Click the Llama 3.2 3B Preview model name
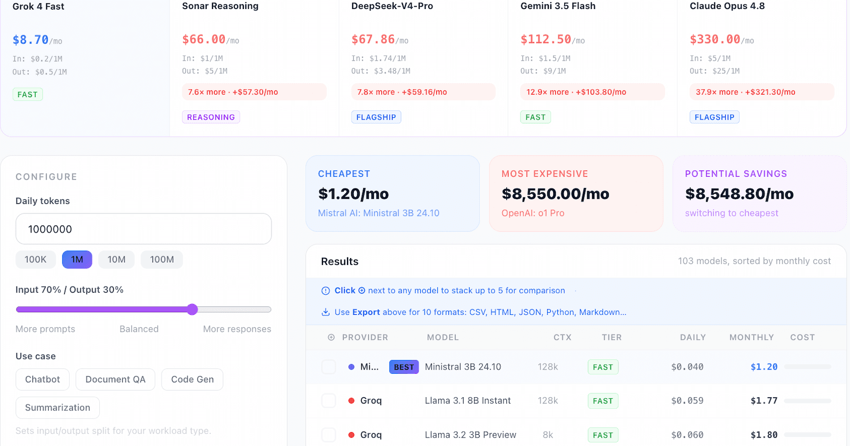Screen dimensions: 850x446 pyautogui.click(x=470, y=435)
